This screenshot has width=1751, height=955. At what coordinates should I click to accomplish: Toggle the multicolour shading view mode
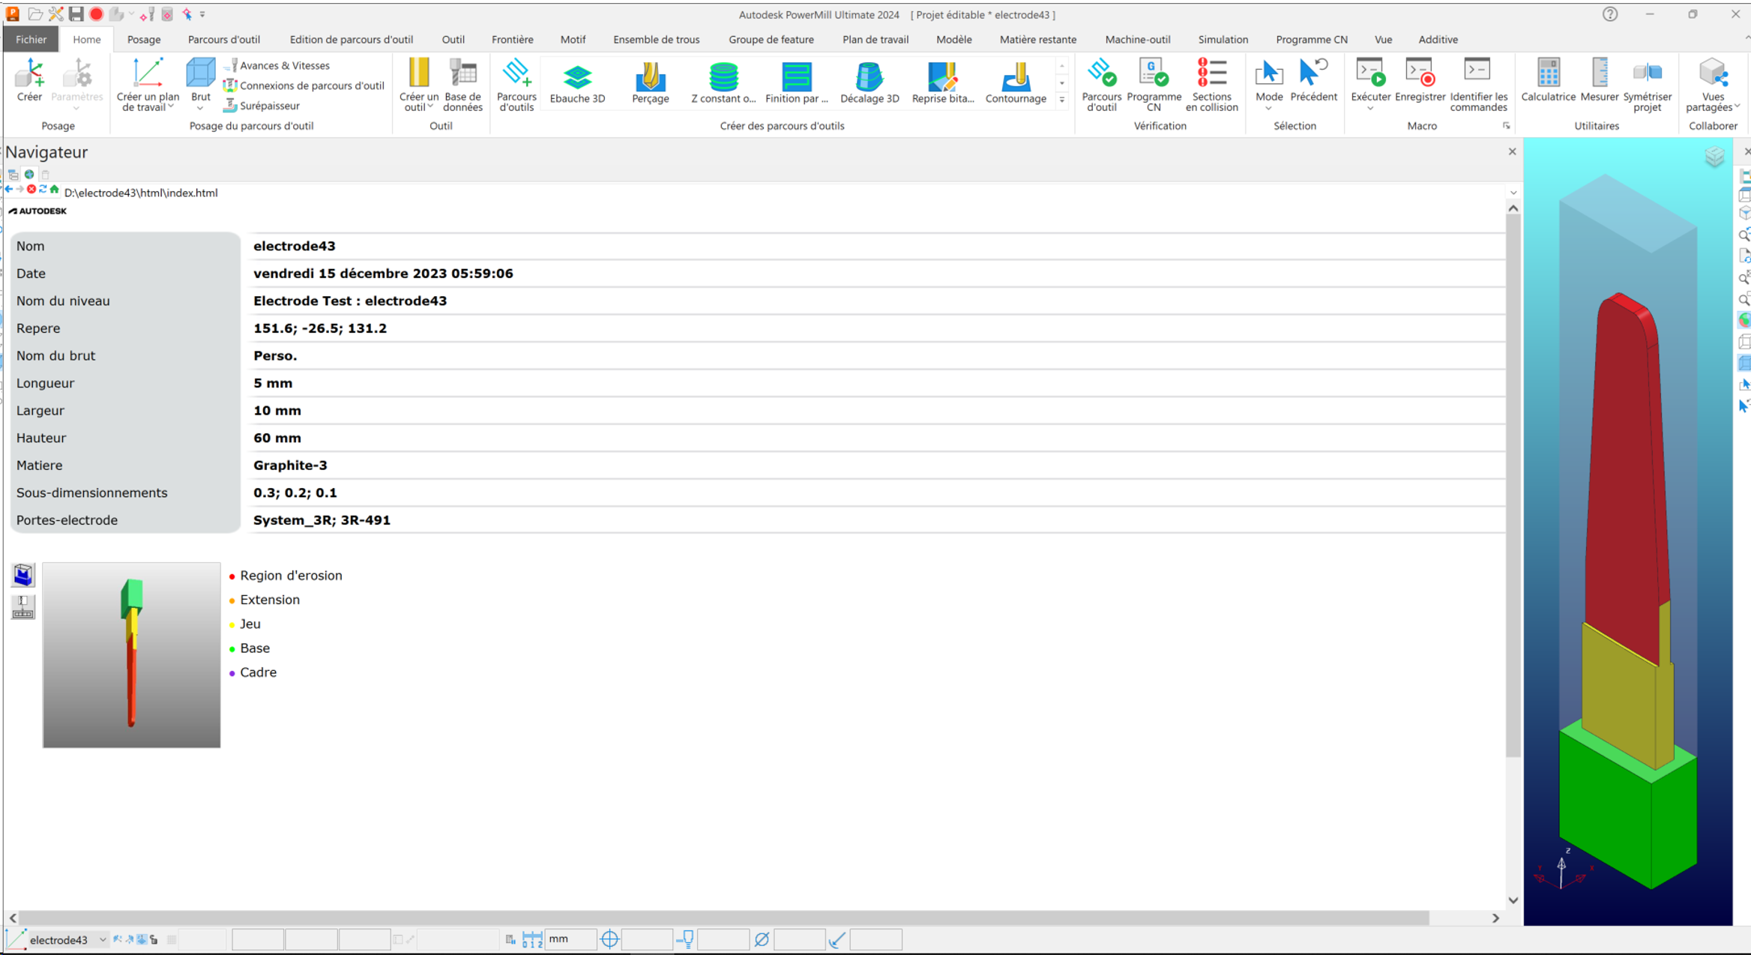[1744, 320]
